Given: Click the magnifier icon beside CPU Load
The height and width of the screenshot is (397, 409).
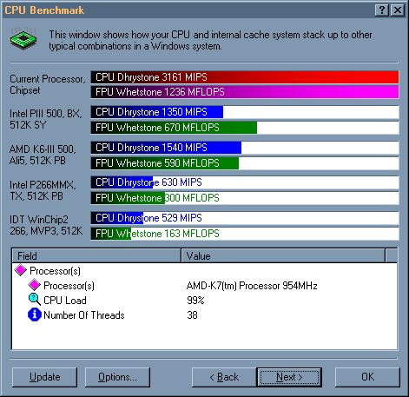Looking at the screenshot, I should point(34,300).
